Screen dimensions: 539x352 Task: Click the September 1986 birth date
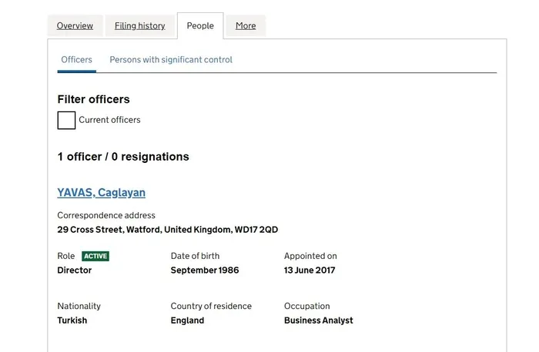(205, 271)
